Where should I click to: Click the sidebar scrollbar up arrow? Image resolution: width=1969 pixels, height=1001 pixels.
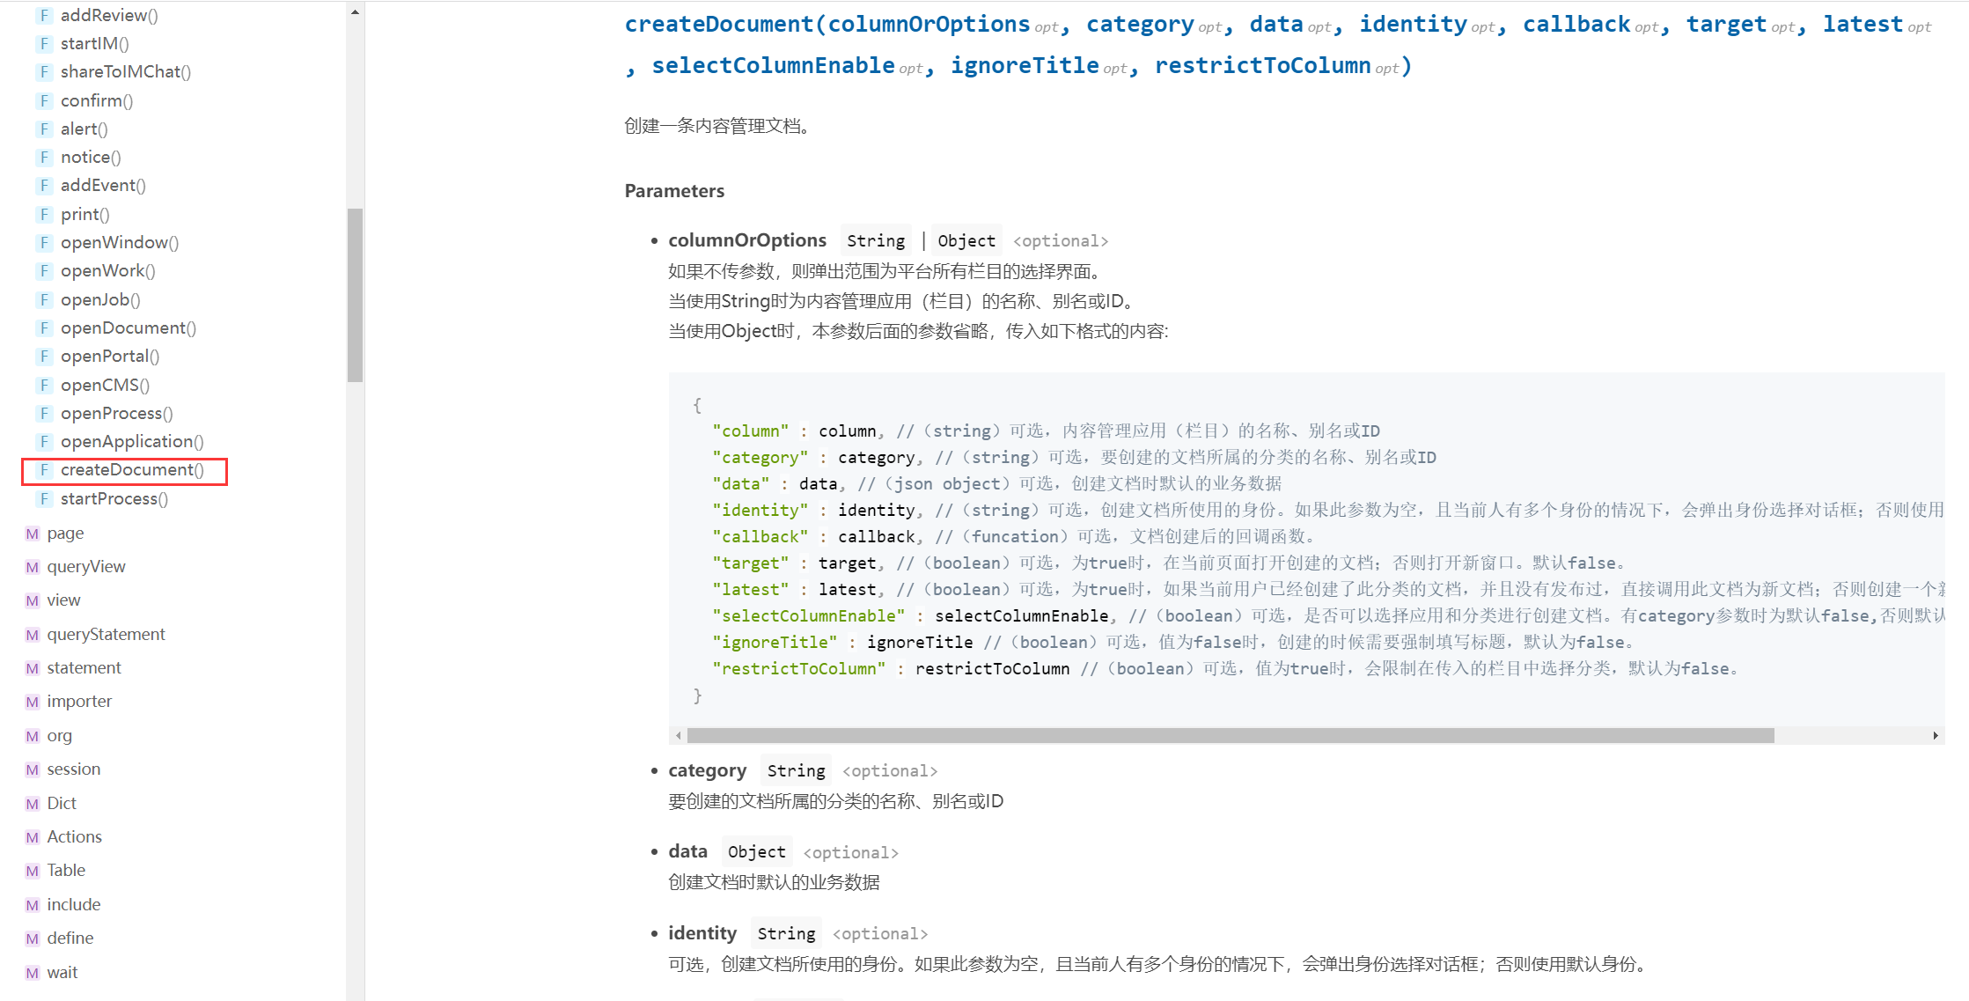[x=355, y=12]
